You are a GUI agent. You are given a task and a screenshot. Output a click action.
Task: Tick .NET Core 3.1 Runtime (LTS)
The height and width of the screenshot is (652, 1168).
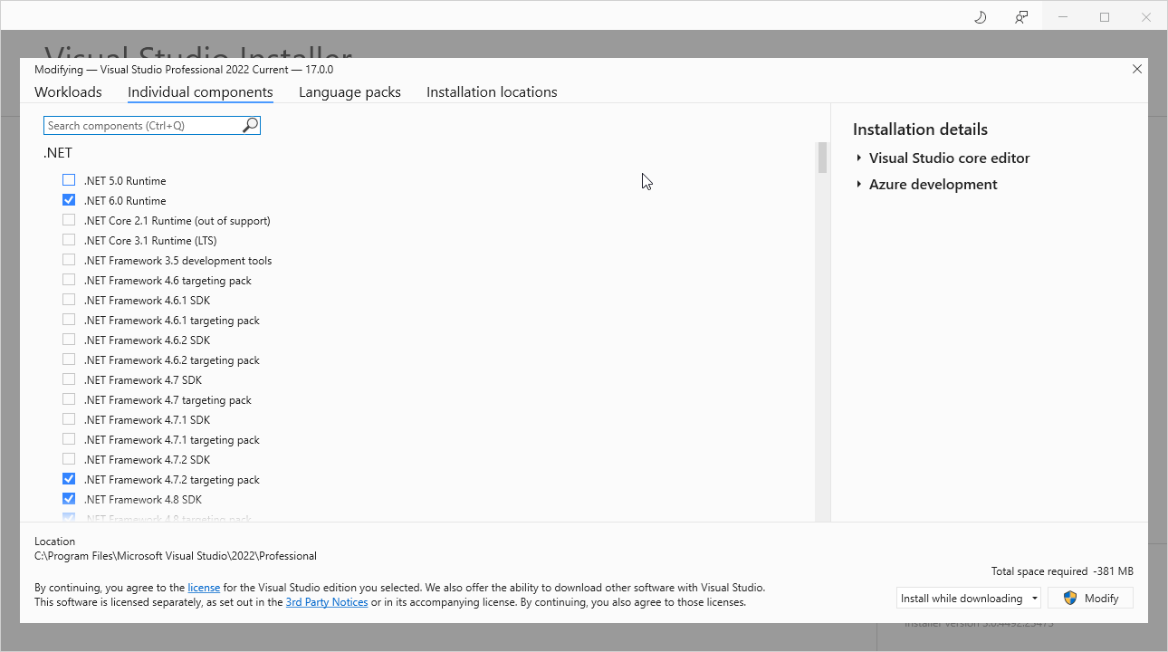coord(69,240)
